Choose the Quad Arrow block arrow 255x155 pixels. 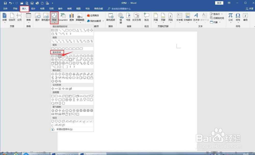(x=74, y=74)
